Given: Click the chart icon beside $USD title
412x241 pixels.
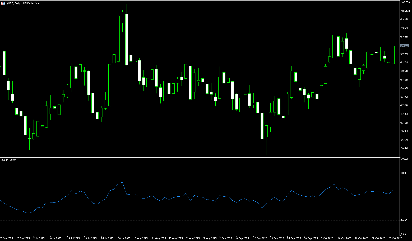Looking at the screenshot, I should [3, 3].
